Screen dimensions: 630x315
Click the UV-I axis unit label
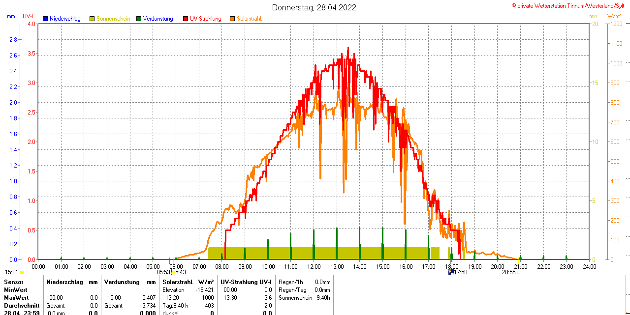click(28, 16)
